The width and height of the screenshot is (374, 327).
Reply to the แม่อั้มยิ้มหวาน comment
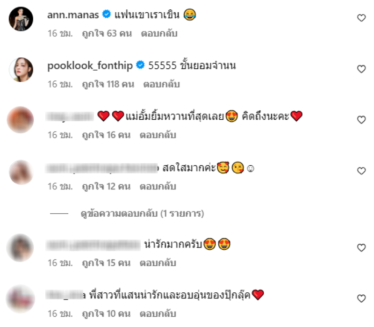pyautogui.click(x=158, y=135)
